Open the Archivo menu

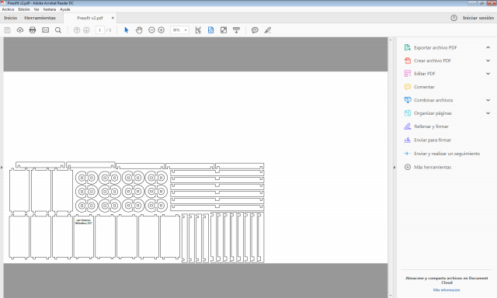coord(8,9)
